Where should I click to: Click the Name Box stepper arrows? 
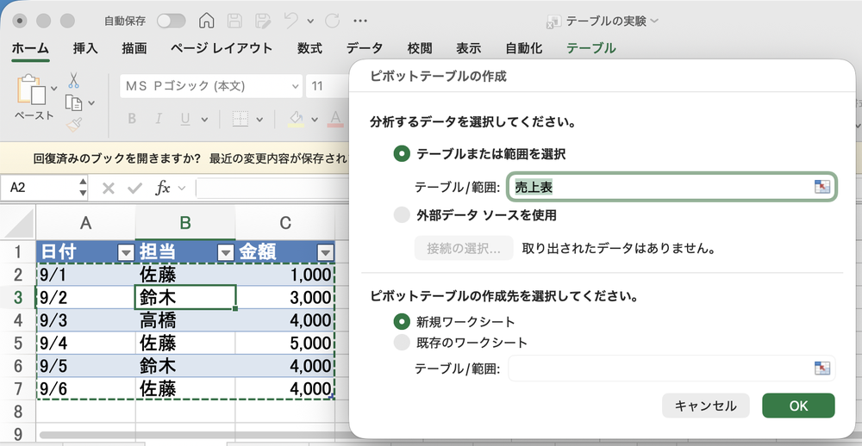coord(83,188)
